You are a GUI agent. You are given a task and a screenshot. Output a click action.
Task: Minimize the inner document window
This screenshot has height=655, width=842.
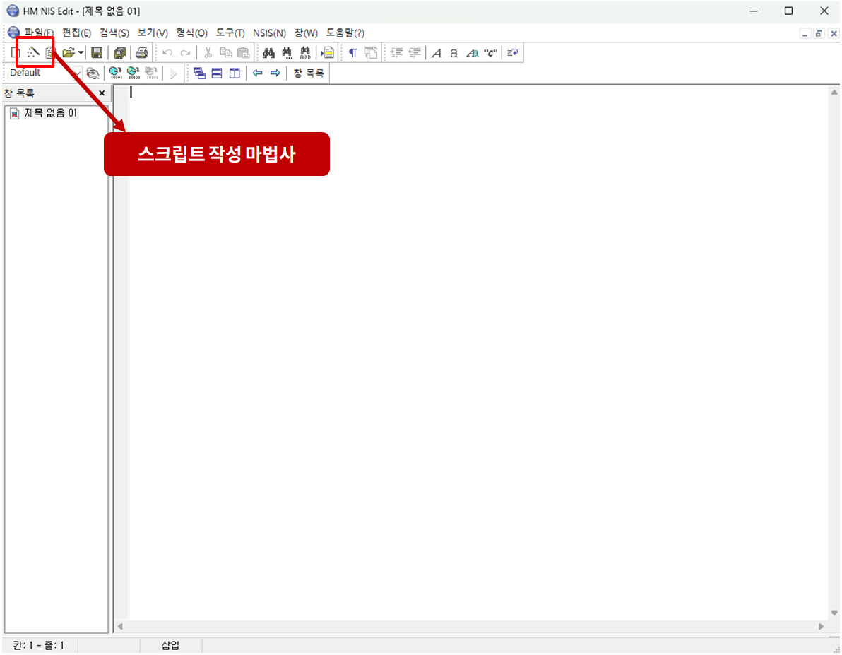(805, 33)
